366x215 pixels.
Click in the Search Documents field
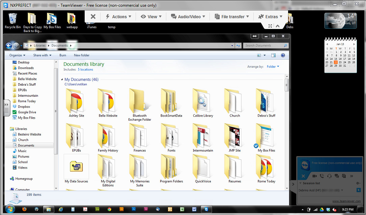(x=265, y=45)
